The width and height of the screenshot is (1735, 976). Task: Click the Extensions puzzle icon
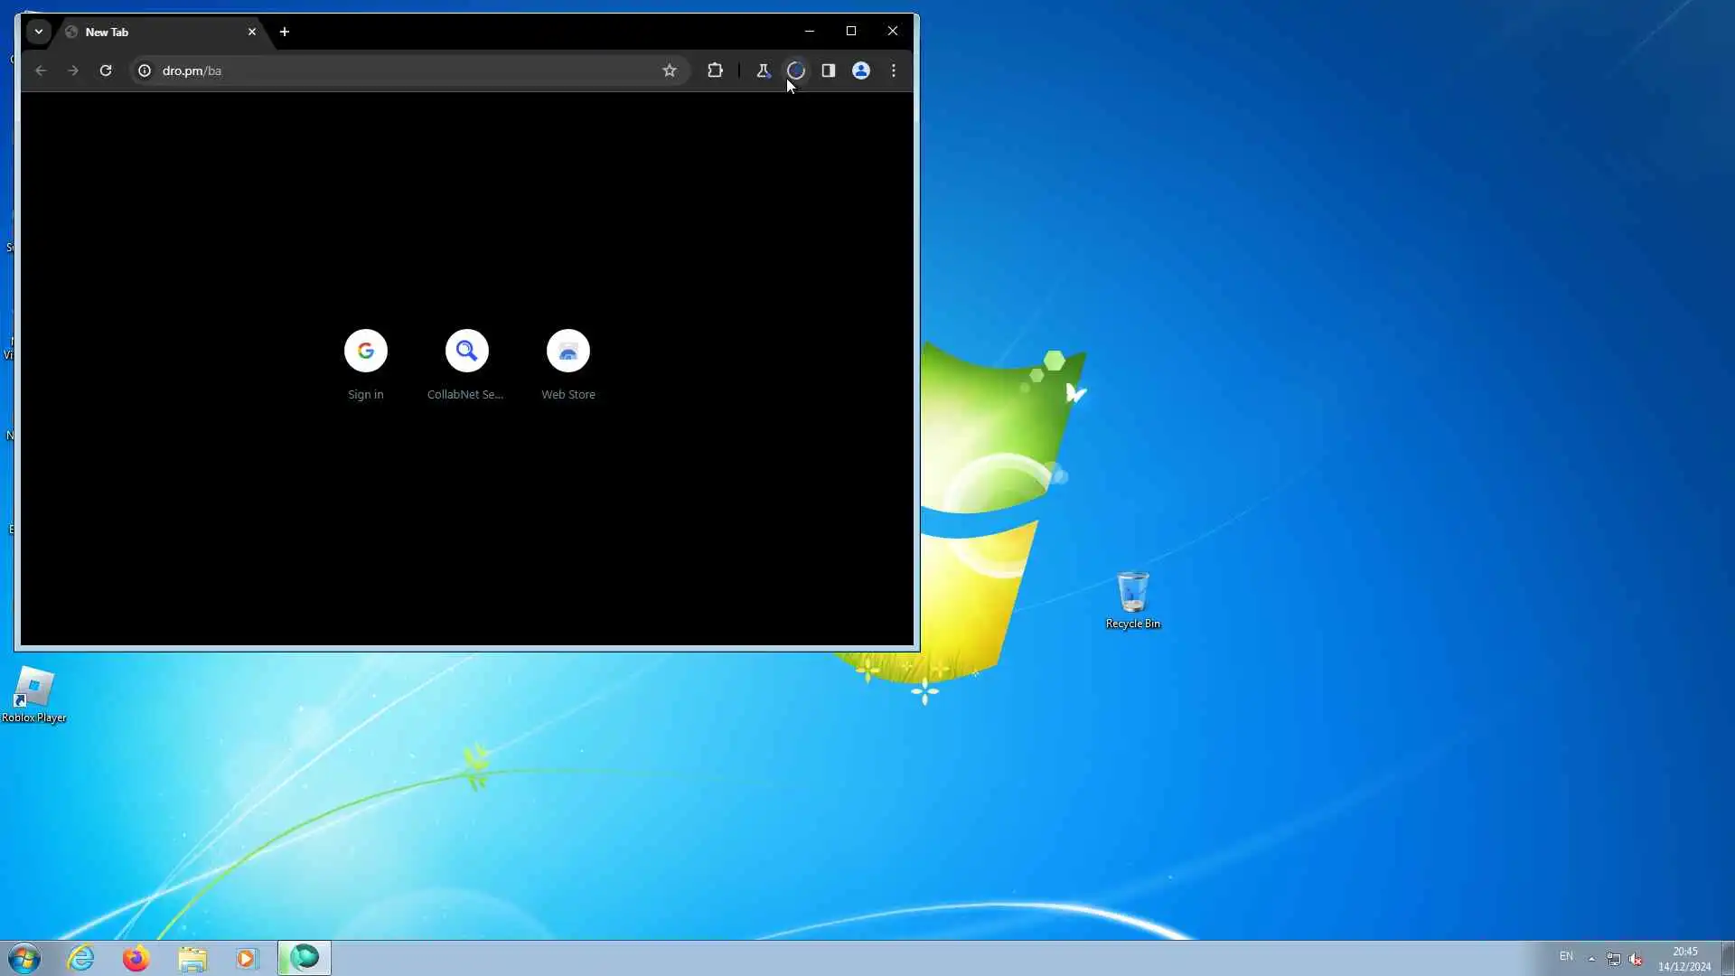[x=715, y=70]
